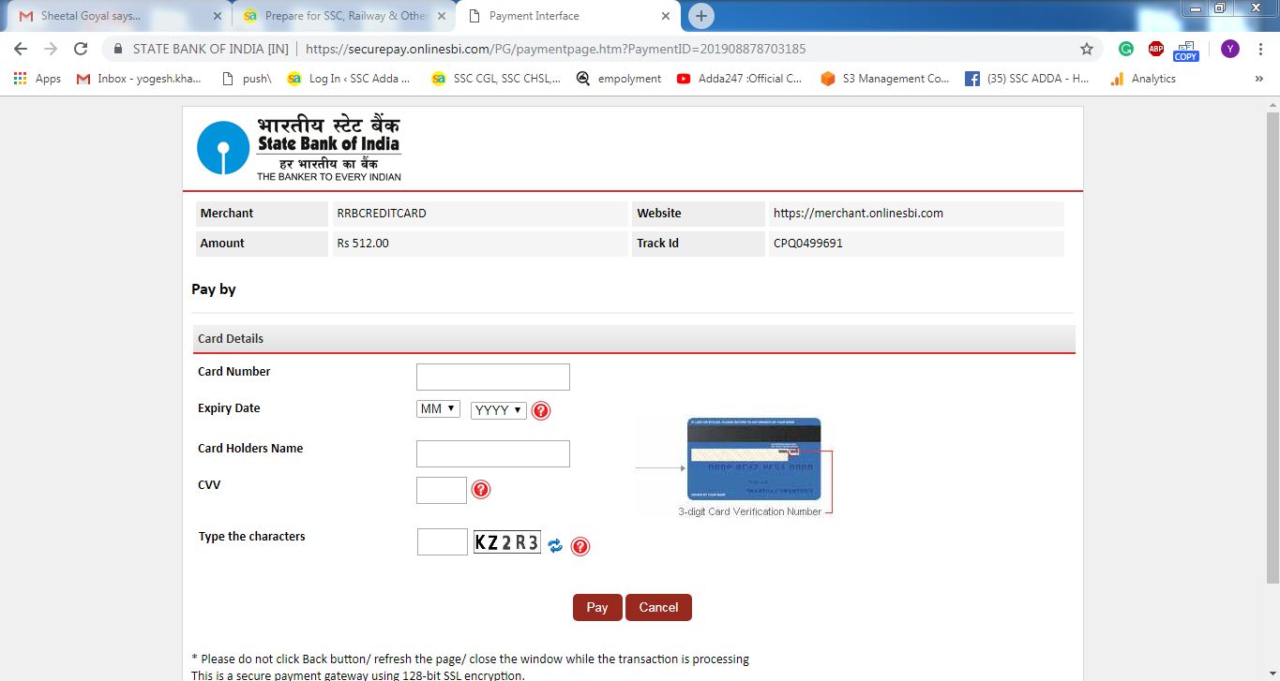Open the Grammarly extension icon
The height and width of the screenshot is (681, 1280).
[x=1126, y=49]
